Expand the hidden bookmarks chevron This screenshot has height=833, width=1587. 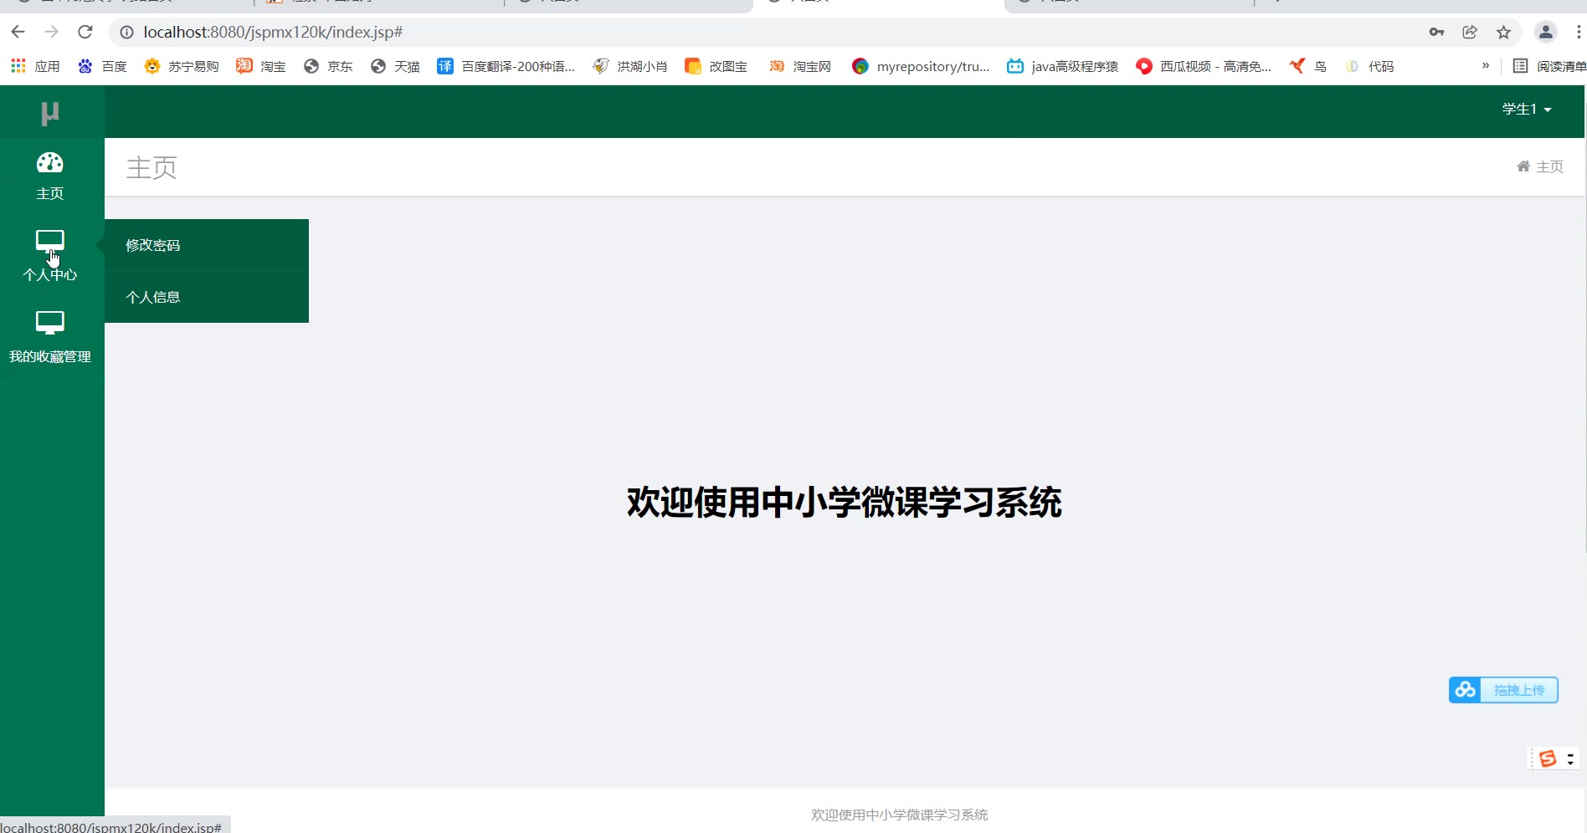point(1486,66)
